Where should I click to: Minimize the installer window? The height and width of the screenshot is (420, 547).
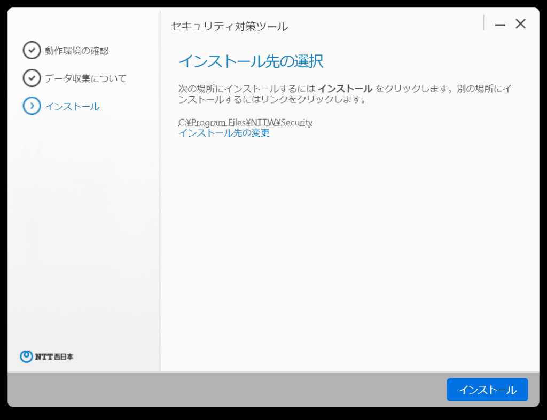[x=499, y=23]
